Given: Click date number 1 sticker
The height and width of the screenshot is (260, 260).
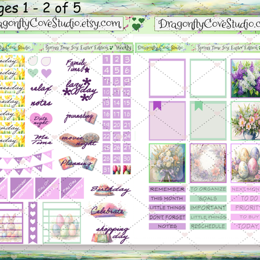Looking at the screenshot, I should (x=106, y=59).
